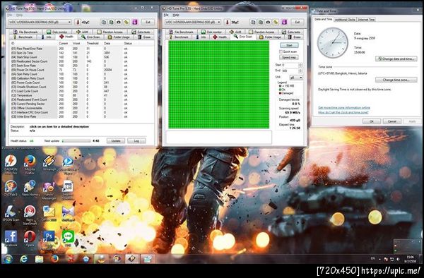Click Exit button in left HD Tune window

[x=148, y=22]
